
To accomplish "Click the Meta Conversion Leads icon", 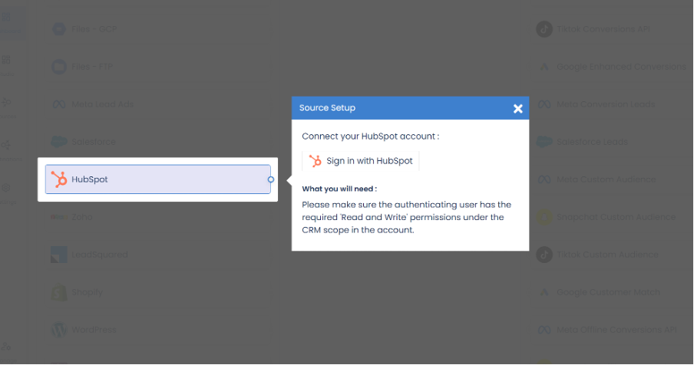I will point(544,104).
